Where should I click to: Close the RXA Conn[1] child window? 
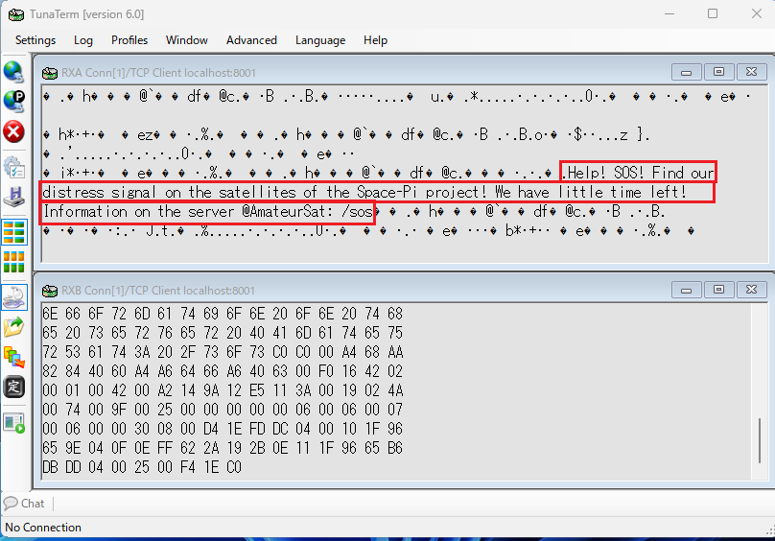coord(751,72)
